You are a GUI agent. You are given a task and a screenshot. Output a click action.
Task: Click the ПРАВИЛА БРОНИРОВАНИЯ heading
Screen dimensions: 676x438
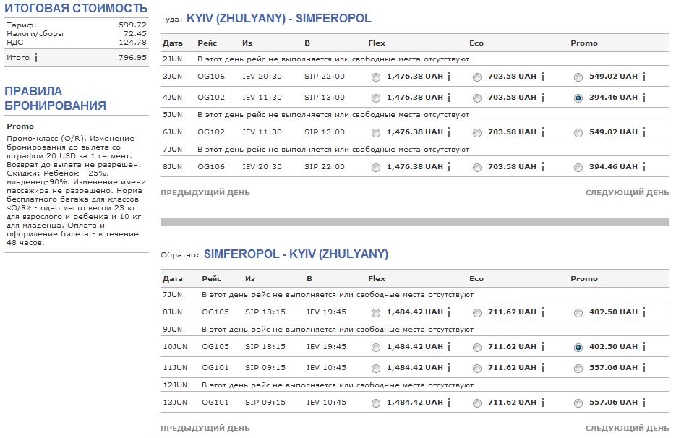click(55, 98)
